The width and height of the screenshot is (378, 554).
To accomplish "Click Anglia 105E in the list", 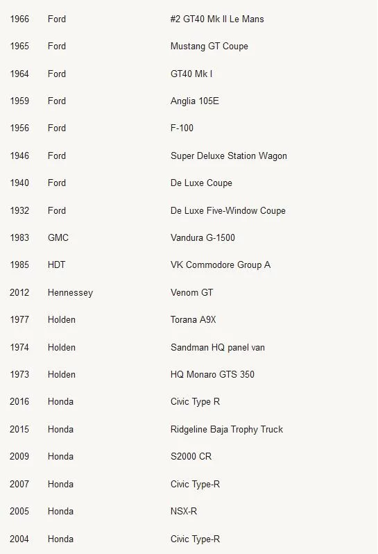I will click(x=194, y=101).
